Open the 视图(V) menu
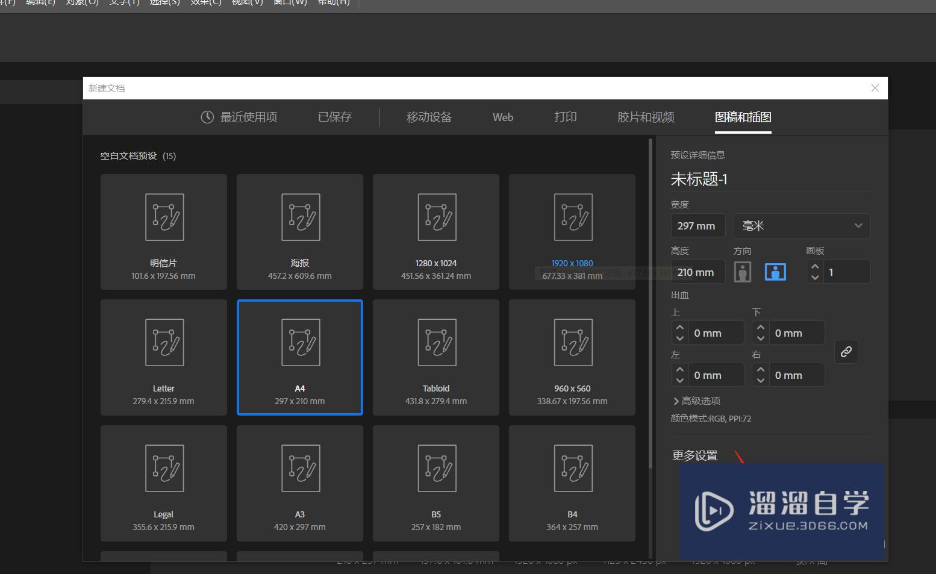Image resolution: width=936 pixels, height=574 pixels. pos(248,3)
